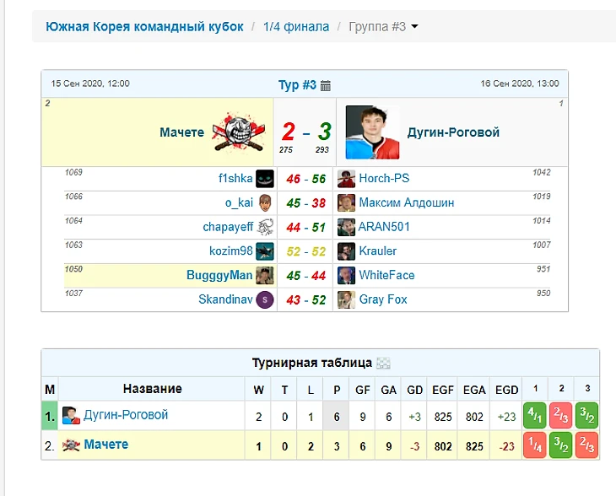
Task: Open player Horch-PS's profile link
Action: click(x=384, y=178)
